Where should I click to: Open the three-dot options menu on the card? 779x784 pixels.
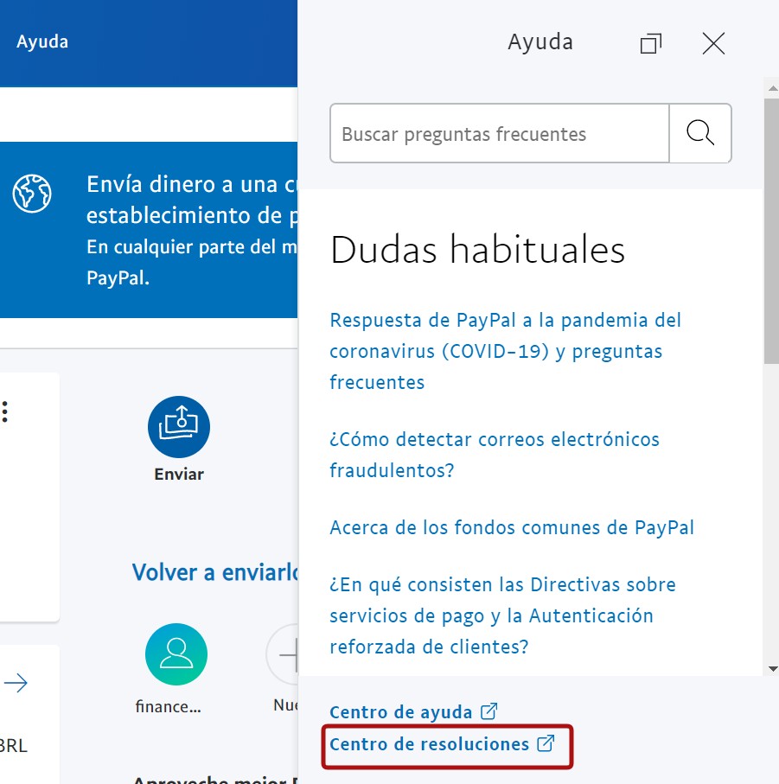(5, 411)
